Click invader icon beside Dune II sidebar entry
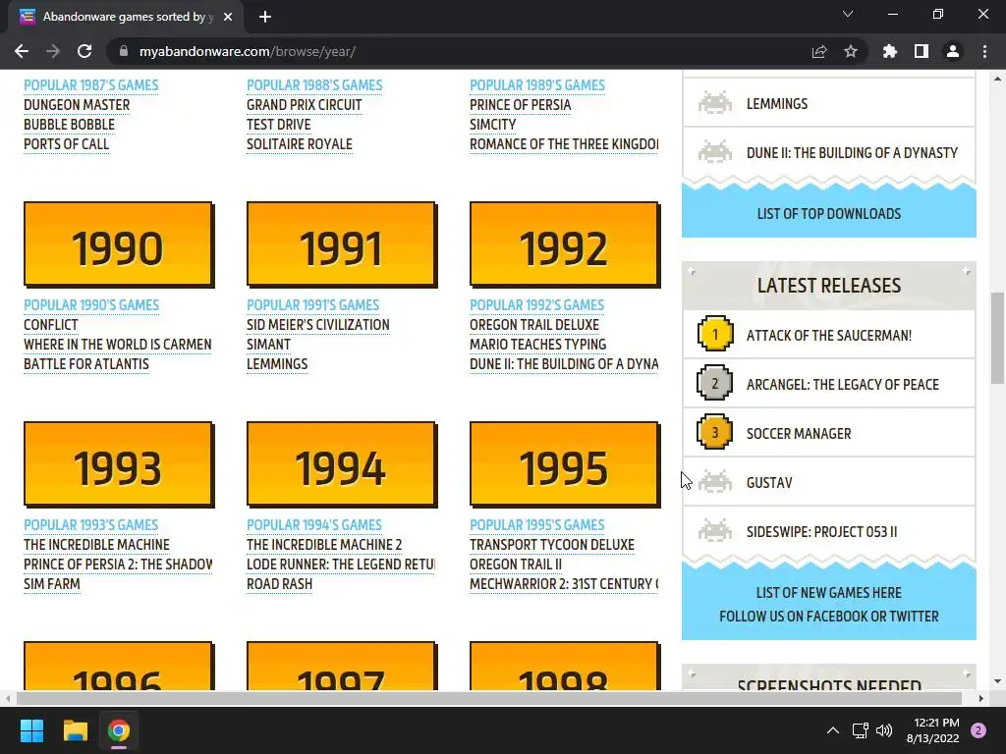This screenshot has width=1006, height=754. (x=715, y=152)
